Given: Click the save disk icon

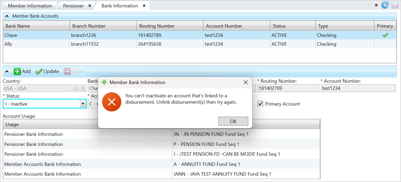Looking at the screenshot, I should pyautogui.click(x=395, y=5).
